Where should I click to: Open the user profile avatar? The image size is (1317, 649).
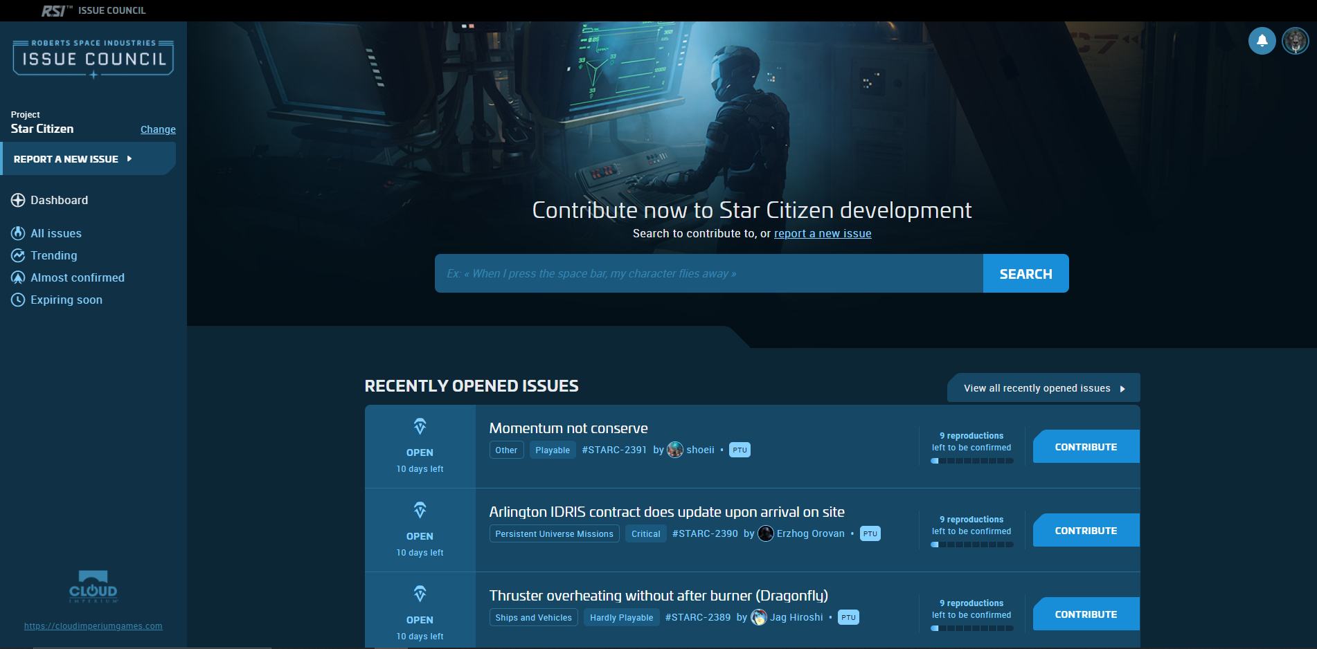1295,41
